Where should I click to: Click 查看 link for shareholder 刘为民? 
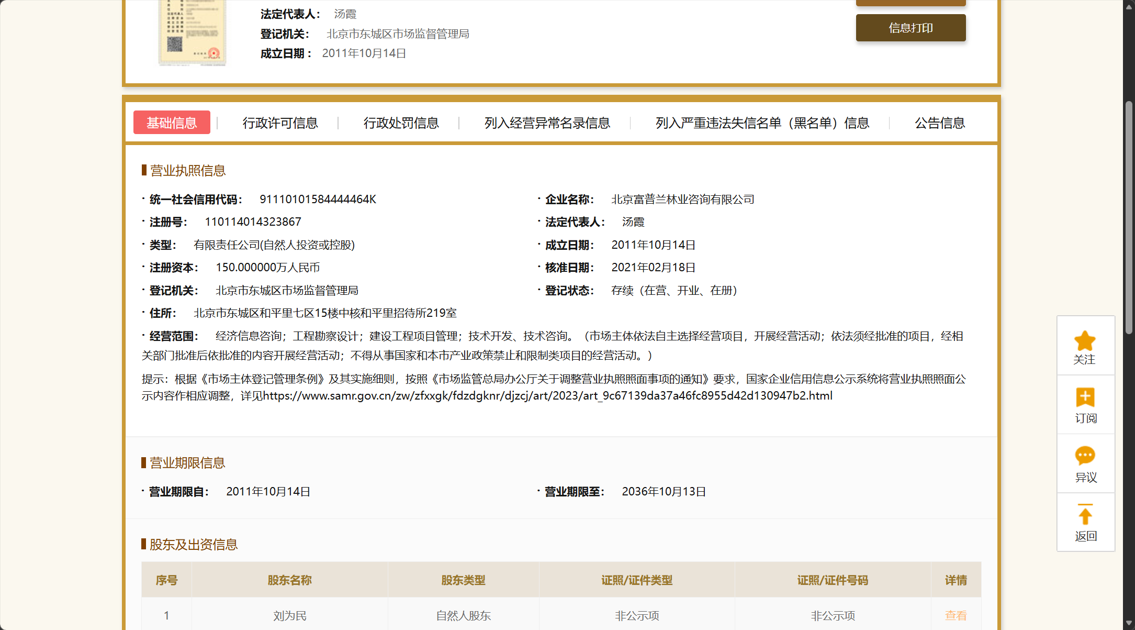[956, 615]
